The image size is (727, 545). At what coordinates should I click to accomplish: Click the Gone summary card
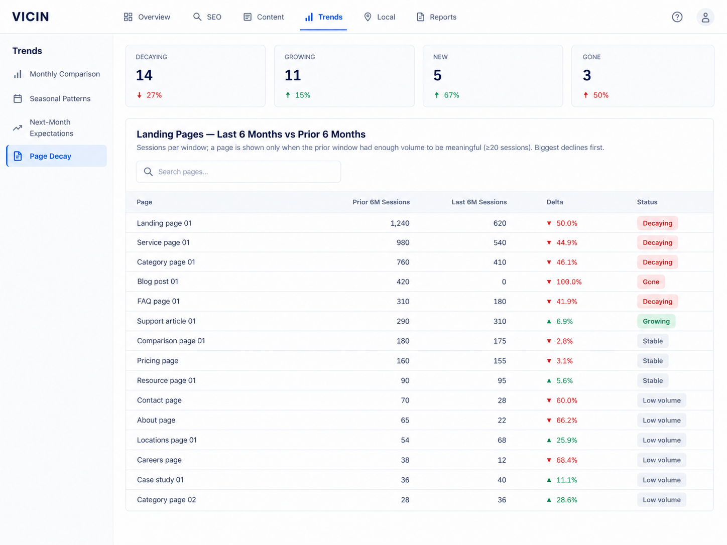pyautogui.click(x=643, y=76)
